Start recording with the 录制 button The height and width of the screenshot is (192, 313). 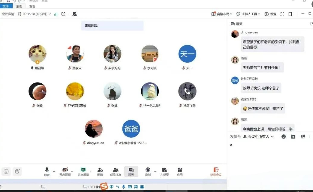(148, 171)
